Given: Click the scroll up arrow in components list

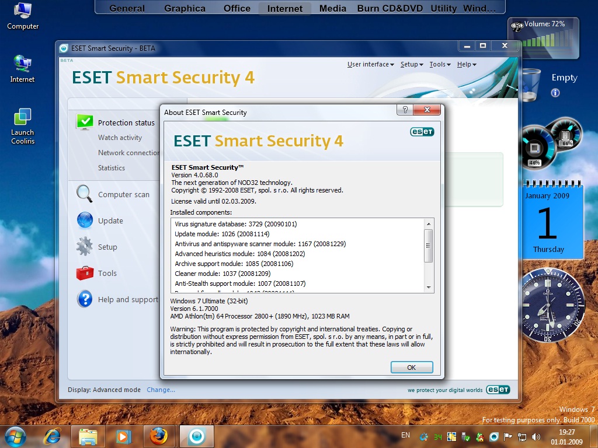Looking at the screenshot, I should coord(429,224).
